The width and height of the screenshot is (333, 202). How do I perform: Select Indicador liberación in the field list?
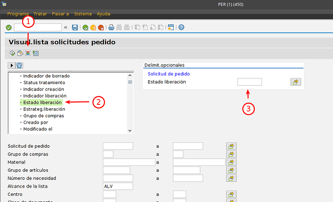click(x=45, y=96)
